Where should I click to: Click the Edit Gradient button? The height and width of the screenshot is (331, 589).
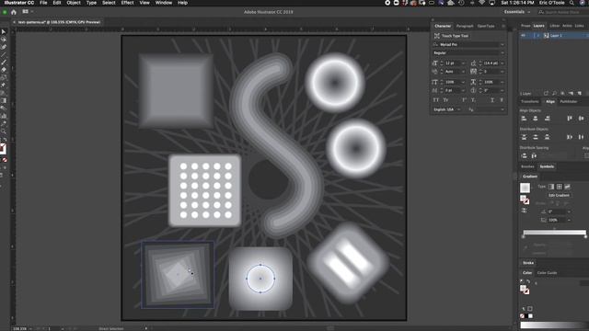tap(559, 196)
